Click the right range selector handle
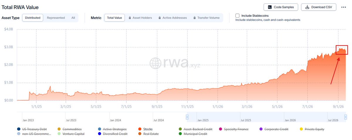The image size is (352, 140). [x=346, y=117]
